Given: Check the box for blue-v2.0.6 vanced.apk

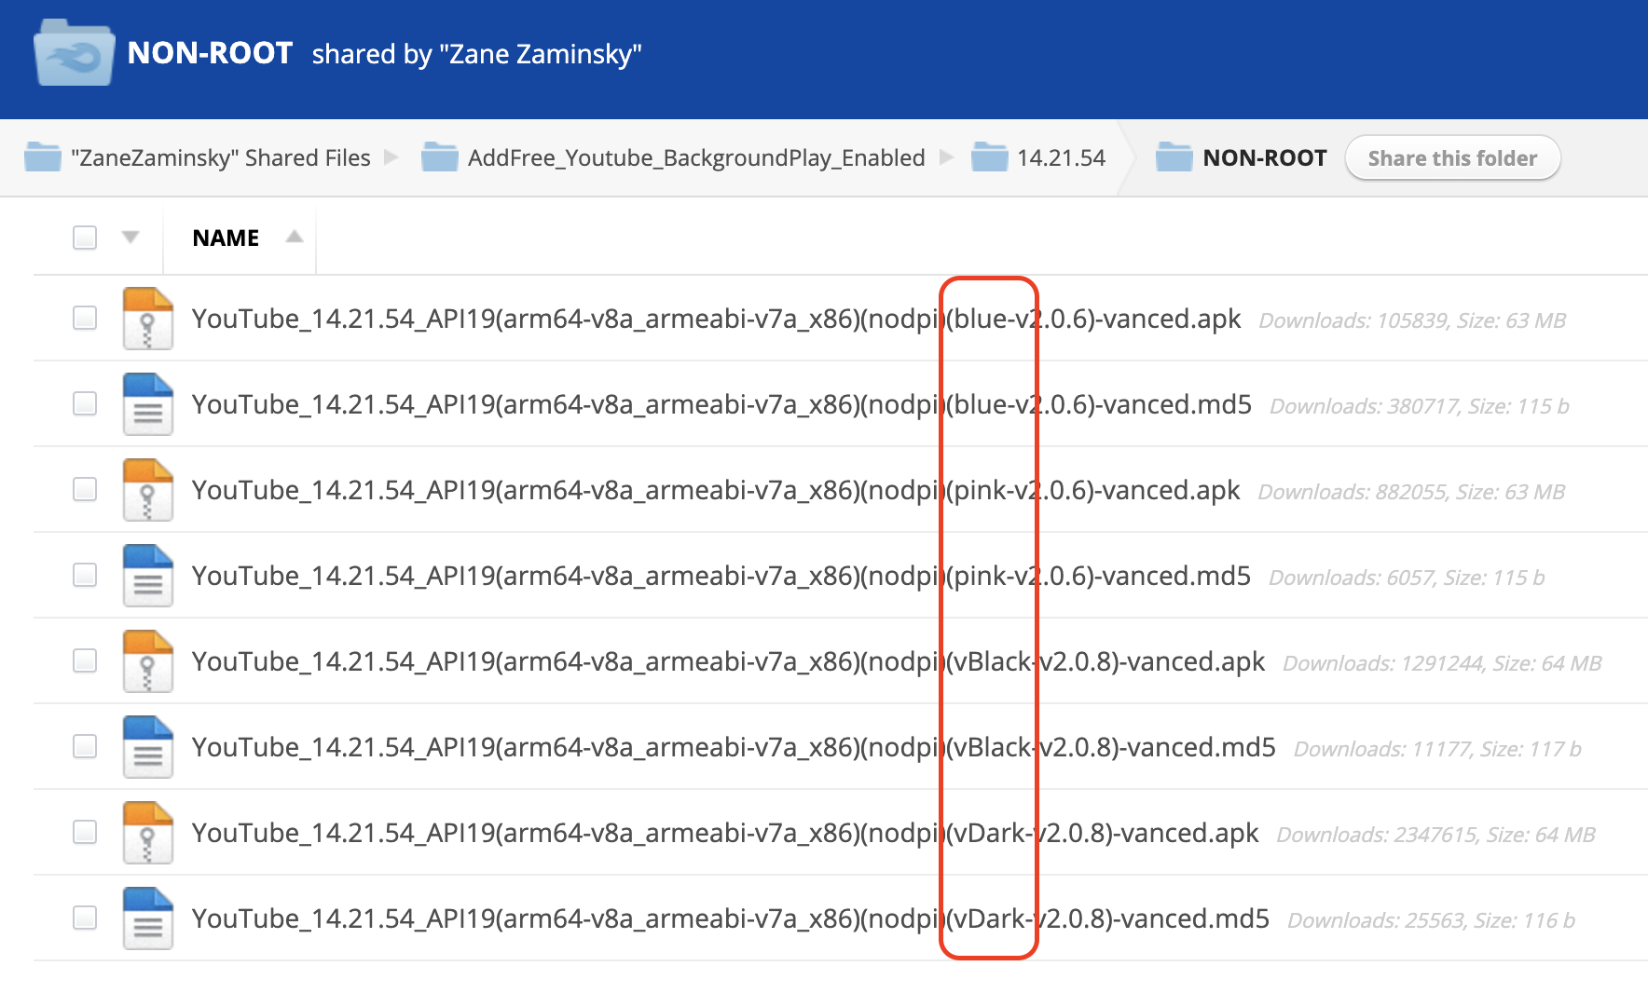Looking at the screenshot, I should [x=85, y=318].
